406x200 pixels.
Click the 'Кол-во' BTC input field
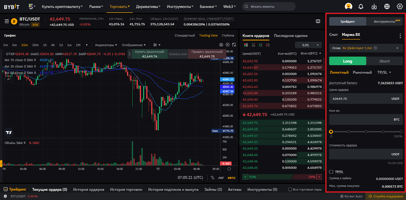366,119
